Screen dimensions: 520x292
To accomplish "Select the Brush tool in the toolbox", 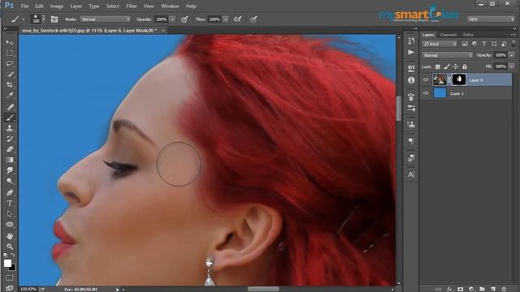I will pyautogui.click(x=10, y=117).
